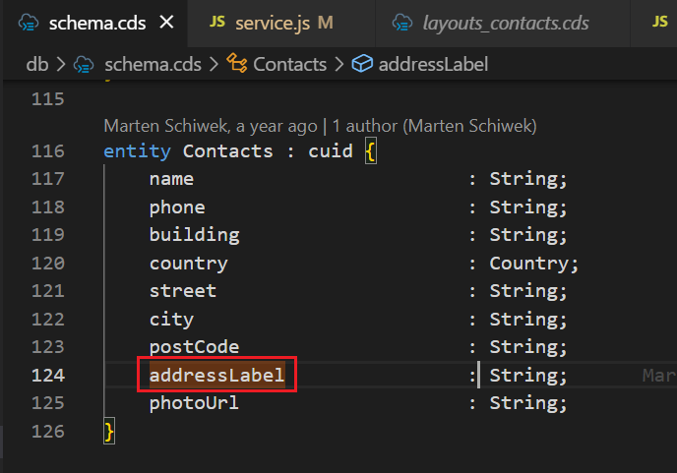This screenshot has width=677, height=473.
Task: Click the CDS icon on layouts_contacts.cds tab
Action: click(401, 23)
